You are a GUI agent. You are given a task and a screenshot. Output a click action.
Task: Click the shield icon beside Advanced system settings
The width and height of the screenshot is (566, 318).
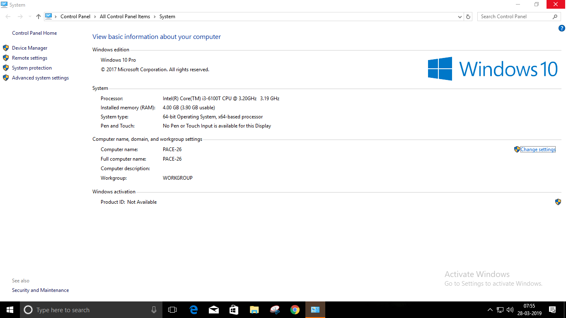[6, 78]
